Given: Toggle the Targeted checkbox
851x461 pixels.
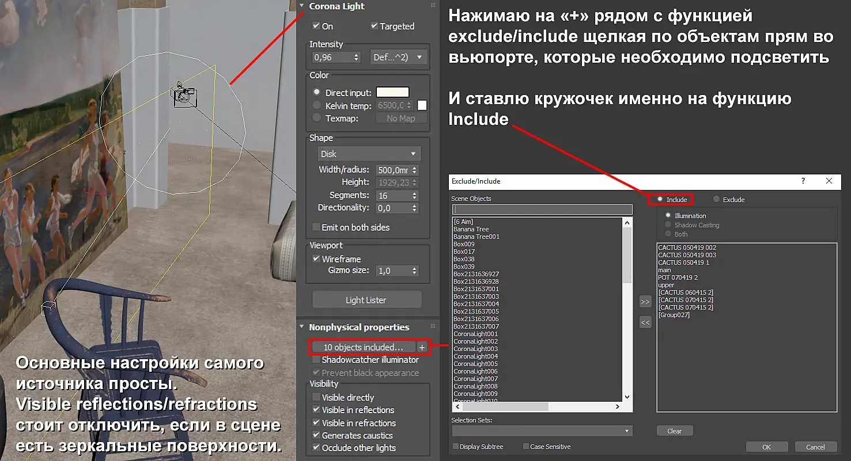Looking at the screenshot, I should [374, 26].
